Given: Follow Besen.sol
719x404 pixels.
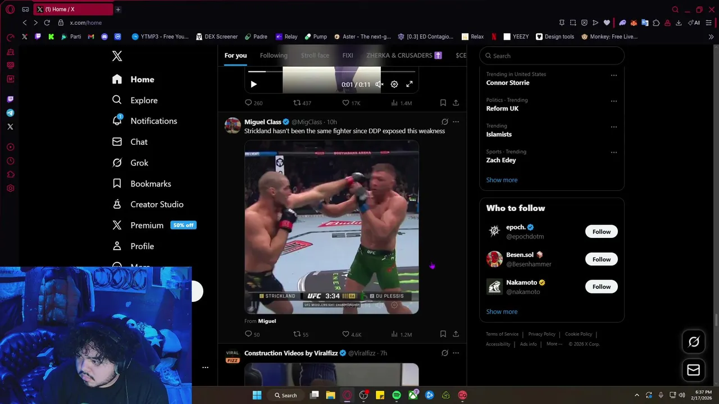Looking at the screenshot, I should click(x=601, y=259).
